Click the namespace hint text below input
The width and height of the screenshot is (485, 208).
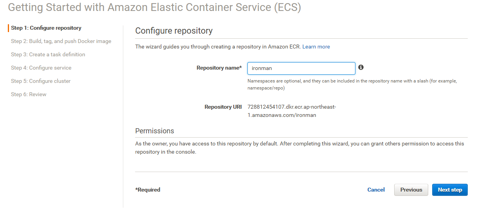point(352,84)
